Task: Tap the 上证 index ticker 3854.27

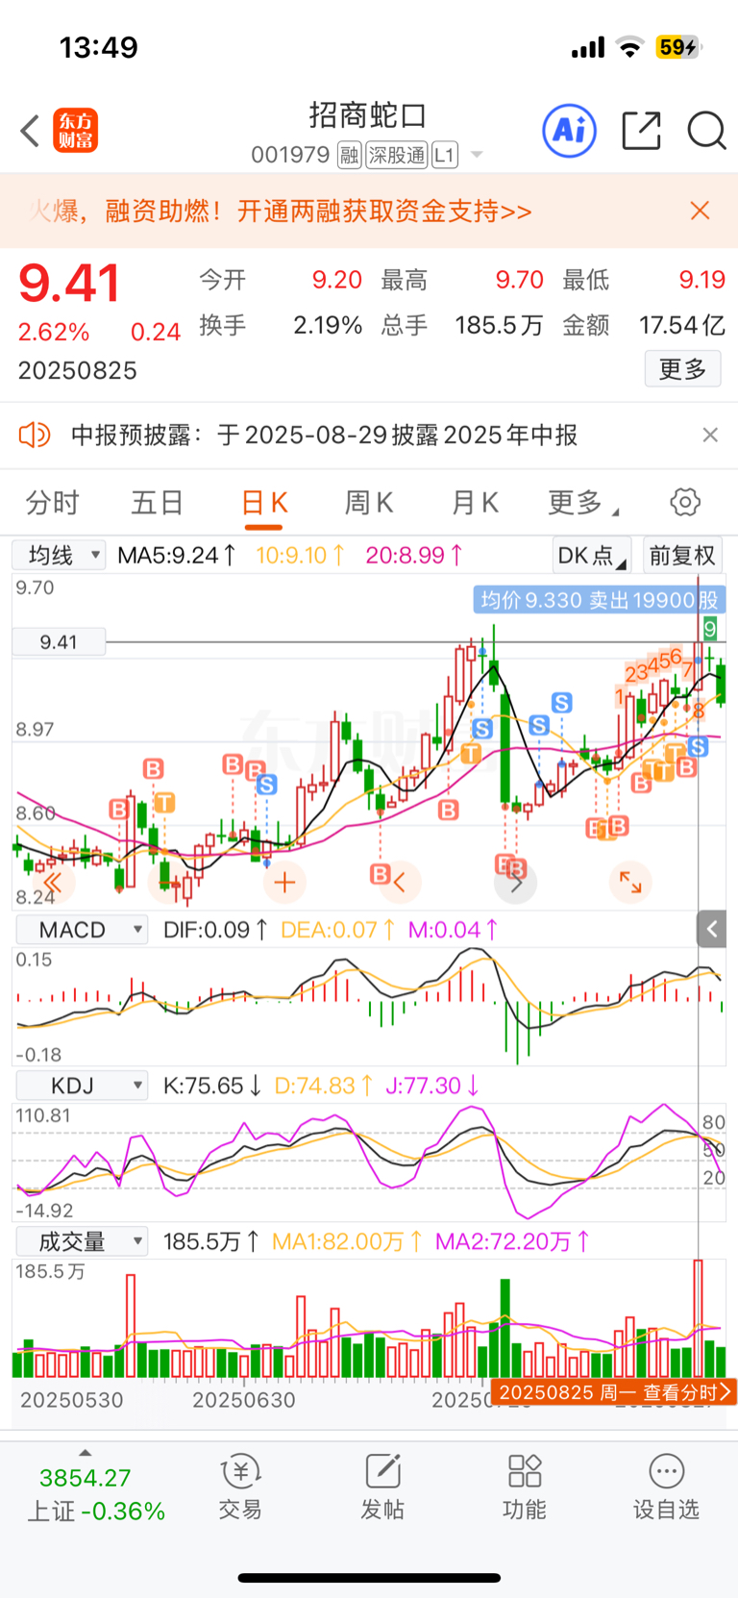Action: (x=86, y=1478)
